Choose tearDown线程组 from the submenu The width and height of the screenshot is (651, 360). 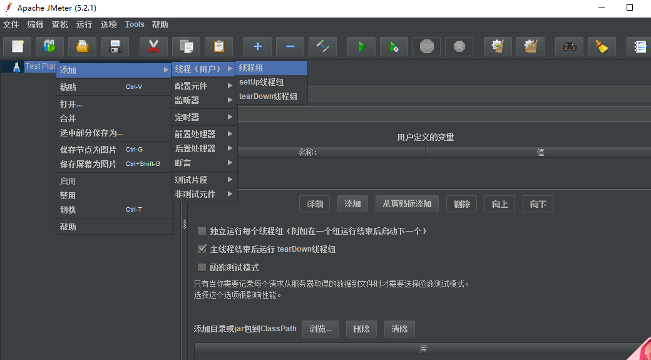(271, 96)
